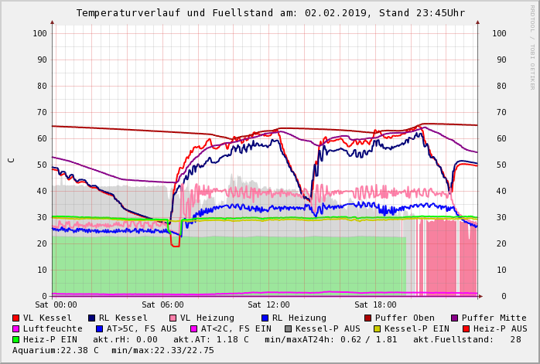540x364 pixels.
Task: Click the red VL Kessel legend swatch
Action: (16, 318)
